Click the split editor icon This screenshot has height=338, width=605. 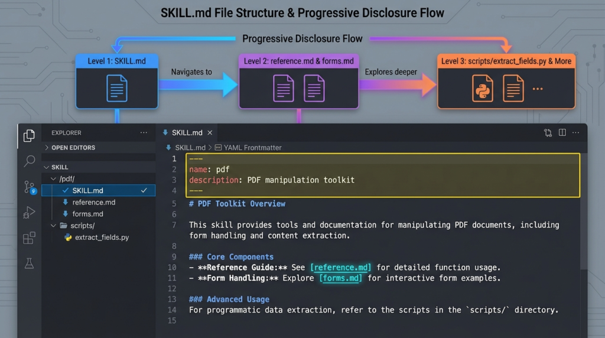(562, 133)
